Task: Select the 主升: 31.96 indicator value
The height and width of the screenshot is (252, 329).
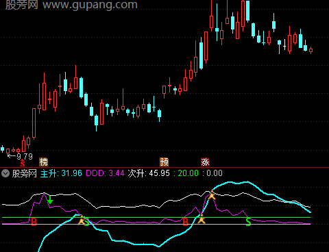Action: pos(61,173)
